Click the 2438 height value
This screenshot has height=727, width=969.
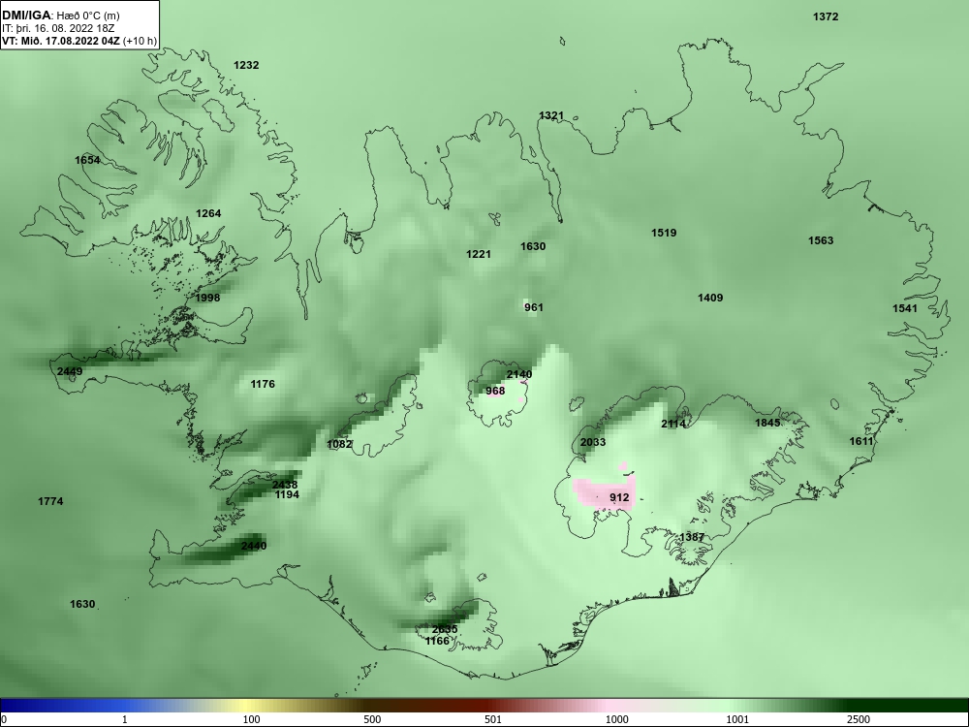point(285,486)
